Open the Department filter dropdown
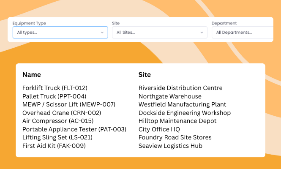The image size is (281, 169). coord(243,33)
